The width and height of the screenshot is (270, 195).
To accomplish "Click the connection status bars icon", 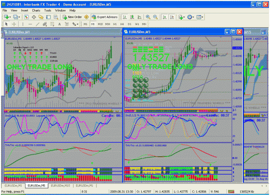I will (231, 192).
